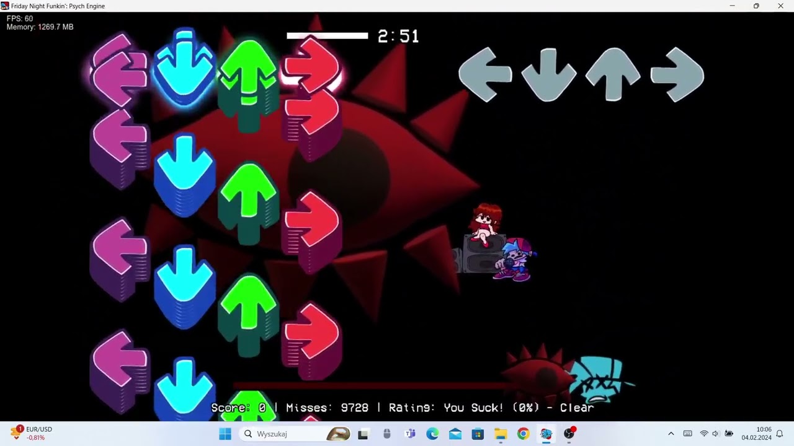Image resolution: width=794 pixels, height=446 pixels.
Task: Open Microsoft Teams from the taskbar
Action: 409,434
